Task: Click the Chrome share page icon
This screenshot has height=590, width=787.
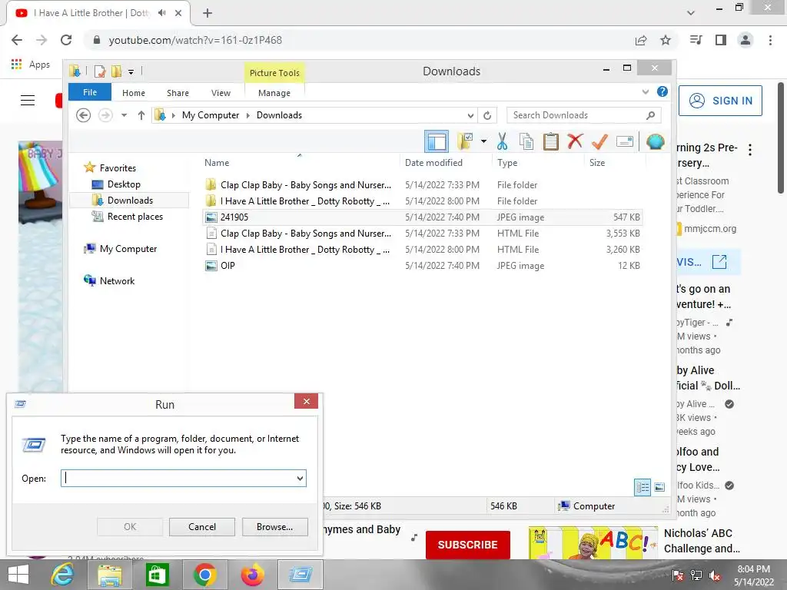Action: click(641, 40)
